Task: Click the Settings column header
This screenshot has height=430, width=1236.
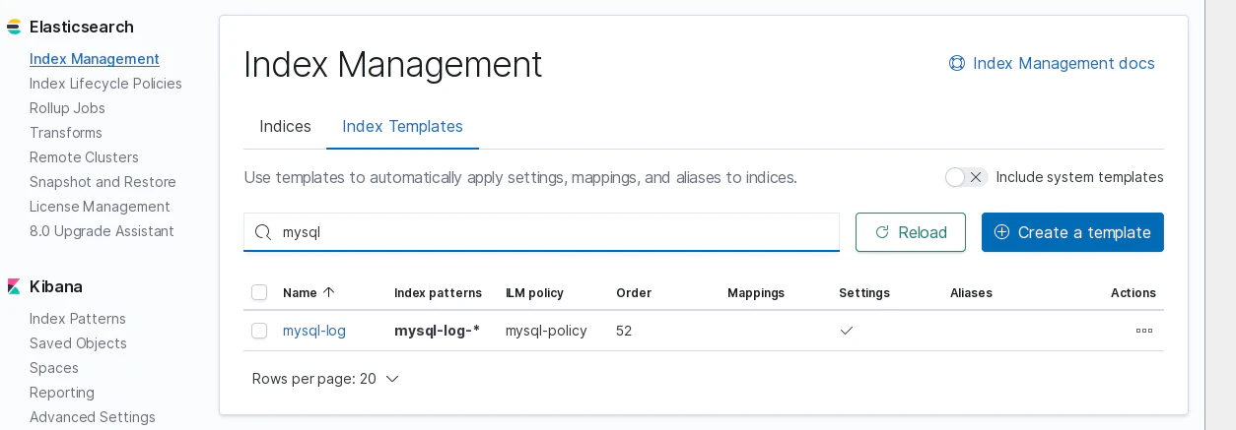Action: (864, 292)
